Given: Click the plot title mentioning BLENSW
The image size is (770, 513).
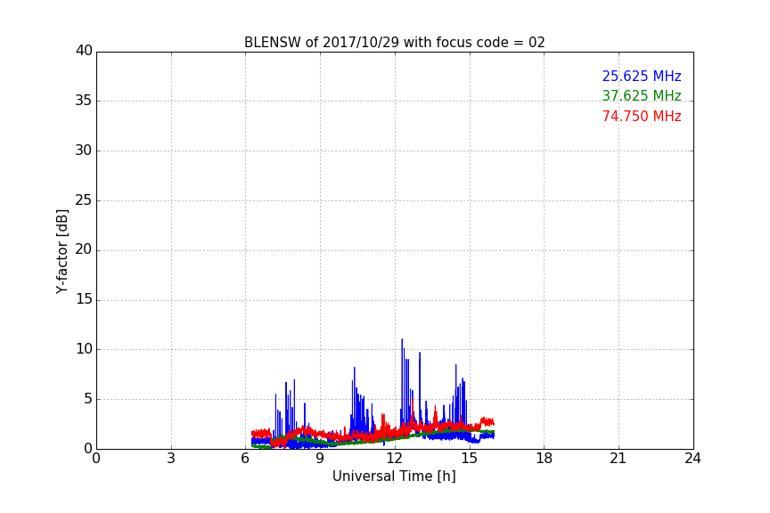Looking at the screenshot, I should tap(394, 43).
